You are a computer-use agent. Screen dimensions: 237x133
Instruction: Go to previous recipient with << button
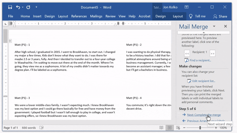click(x=187, y=53)
